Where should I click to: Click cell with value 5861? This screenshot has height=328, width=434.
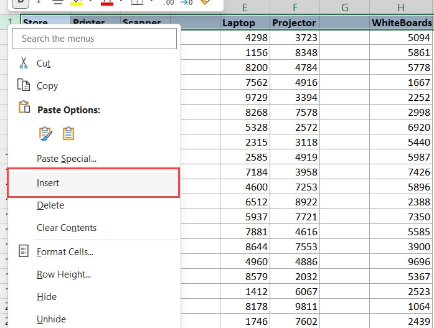pos(401,52)
